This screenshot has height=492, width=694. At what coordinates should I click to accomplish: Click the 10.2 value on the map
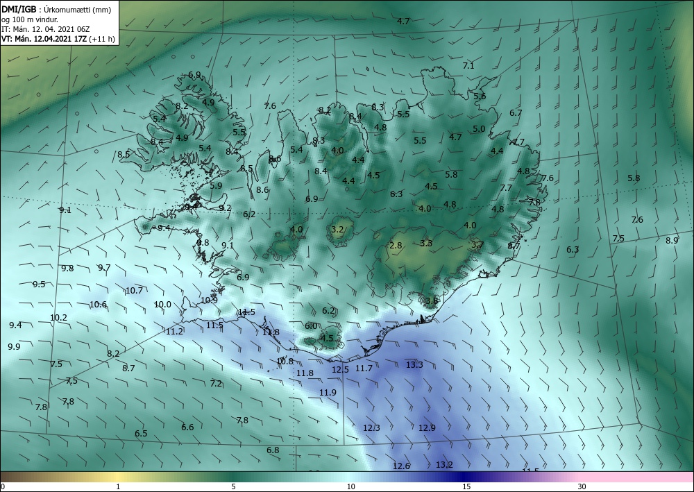[58, 318]
